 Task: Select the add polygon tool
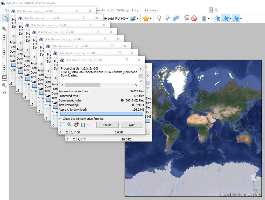[176, 19]
